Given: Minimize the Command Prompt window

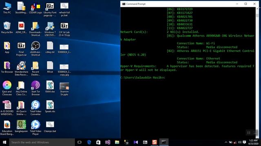Looking at the screenshot, I should click(237, 4).
